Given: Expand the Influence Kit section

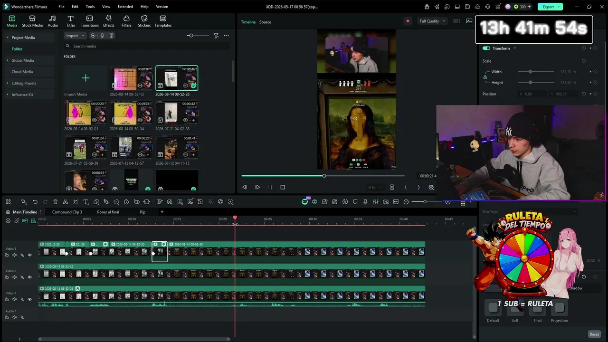Looking at the screenshot, I should tap(8, 95).
